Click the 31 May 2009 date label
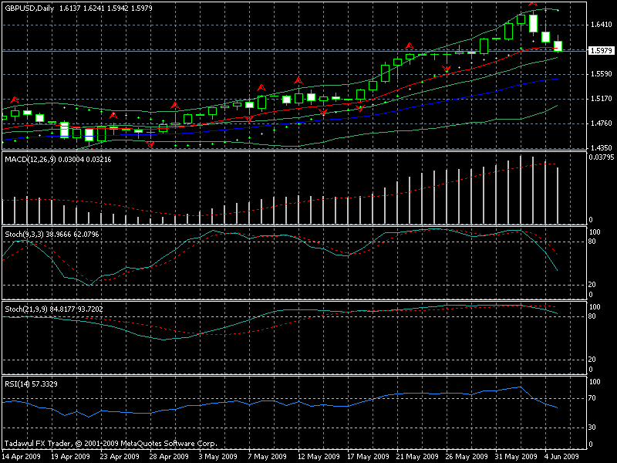617x463 pixels. click(516, 457)
